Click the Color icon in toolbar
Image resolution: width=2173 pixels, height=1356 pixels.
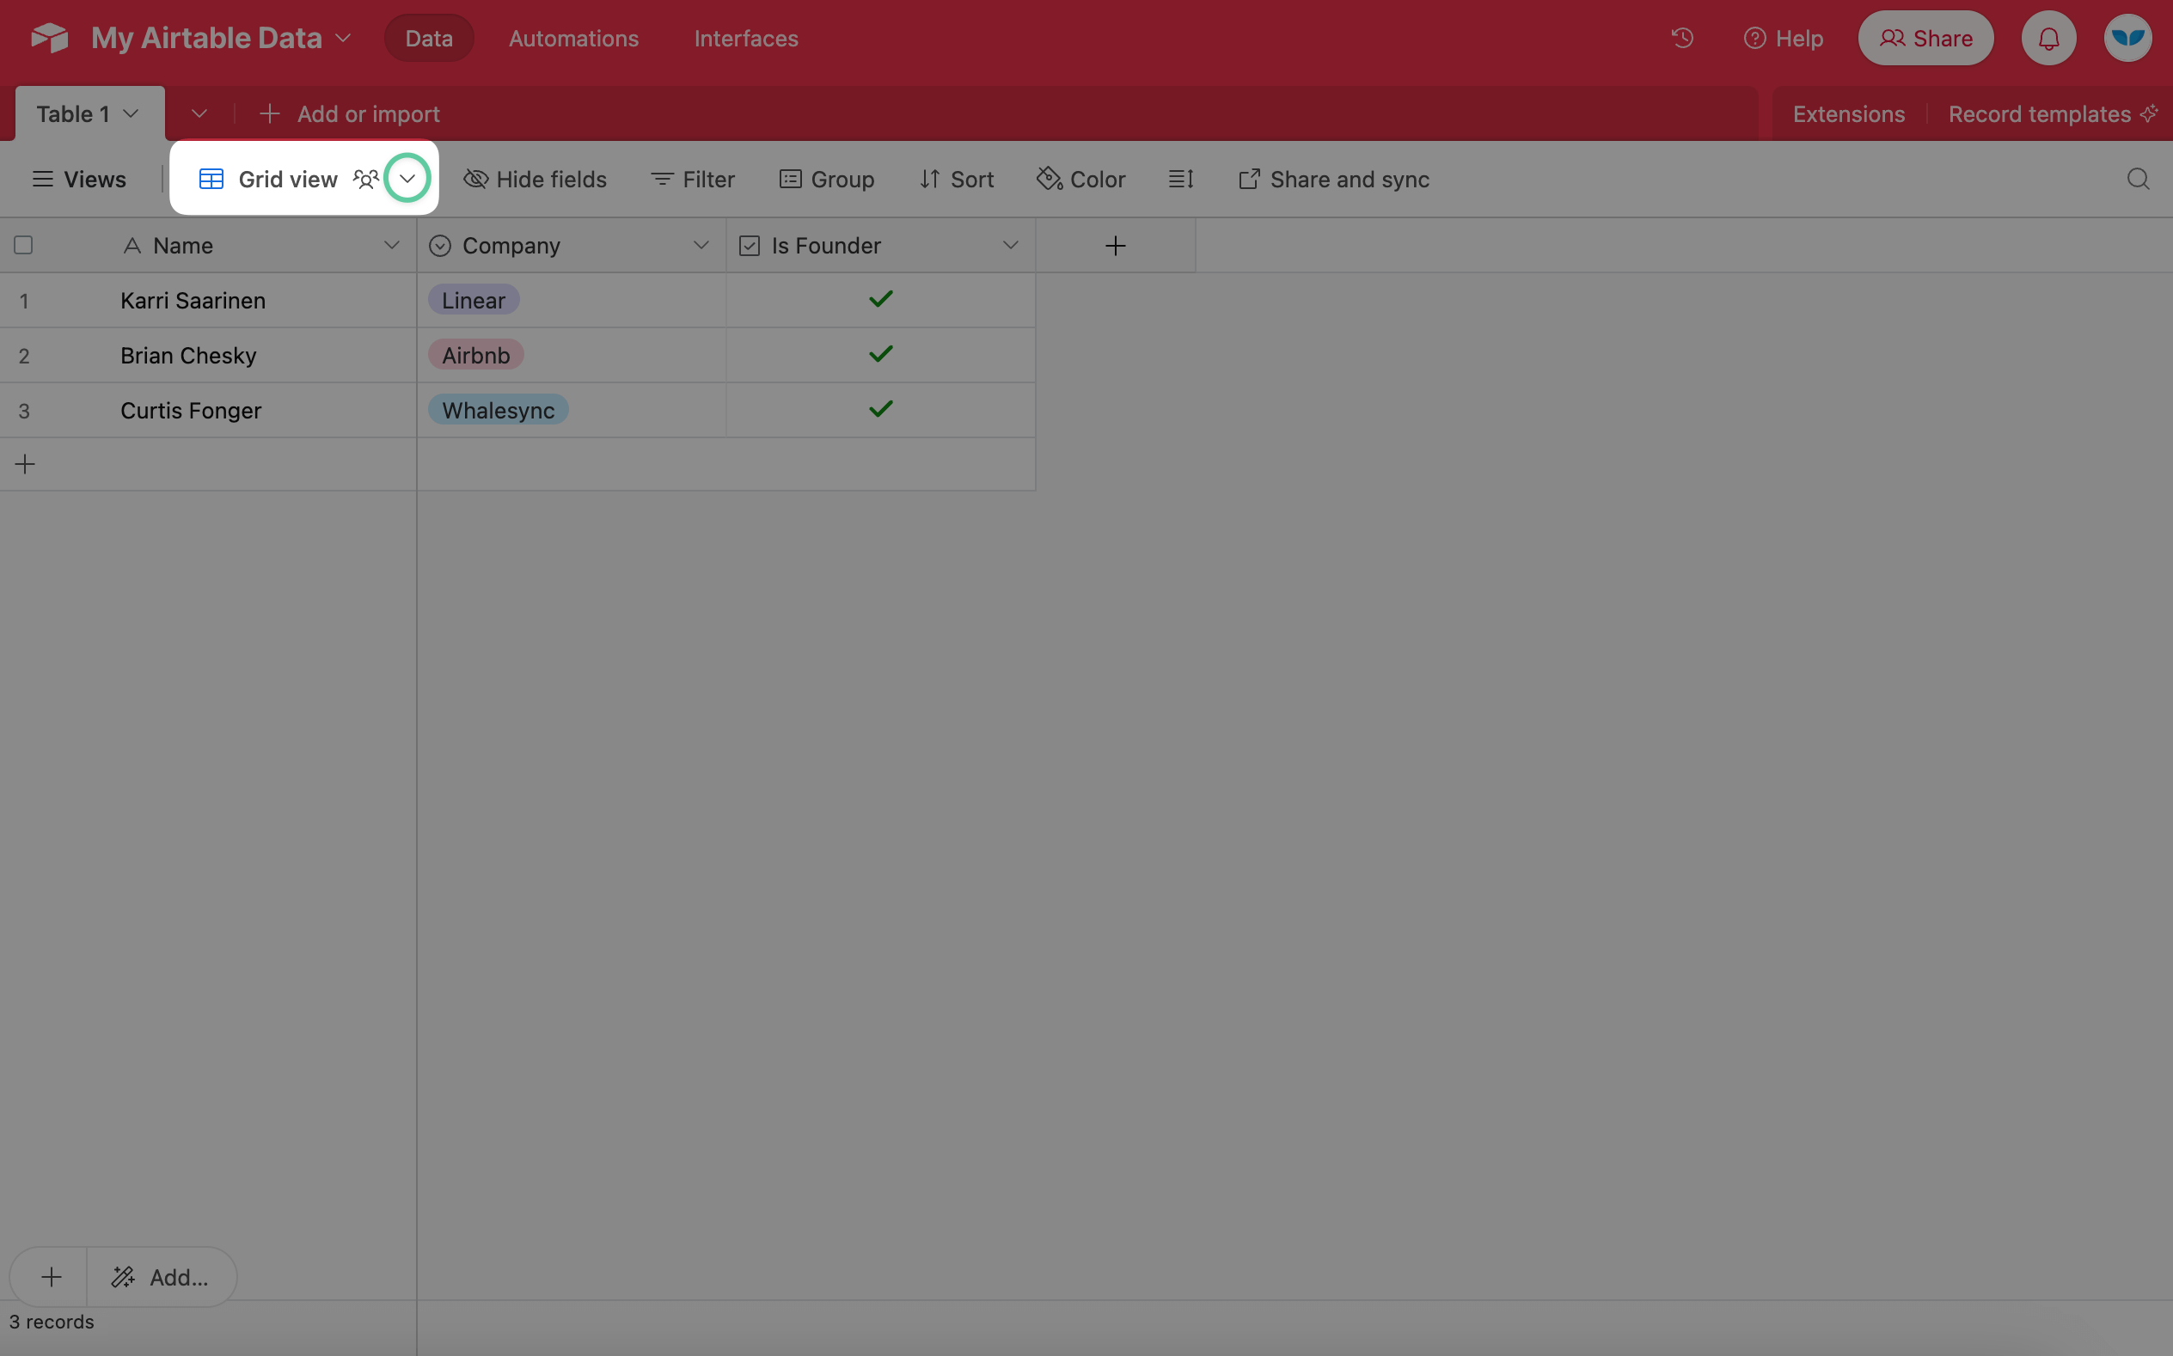(x=1078, y=176)
